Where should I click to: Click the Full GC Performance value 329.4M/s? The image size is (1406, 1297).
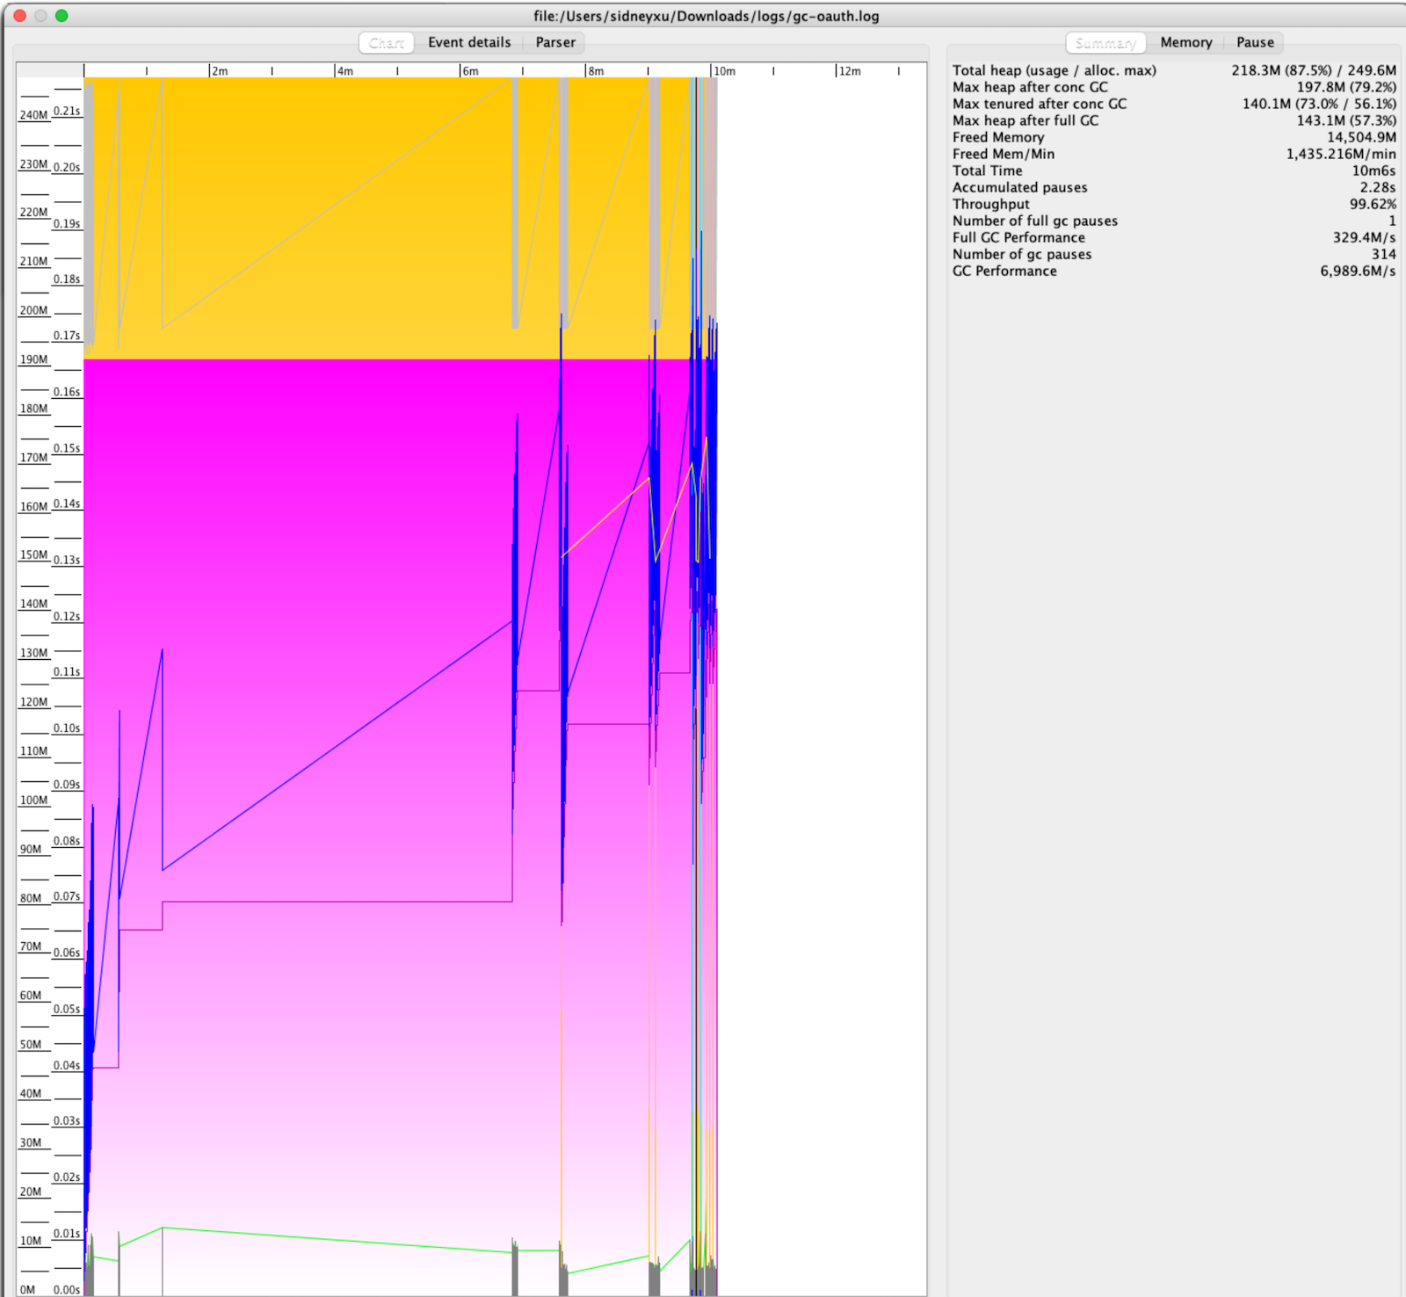pyautogui.click(x=1364, y=237)
